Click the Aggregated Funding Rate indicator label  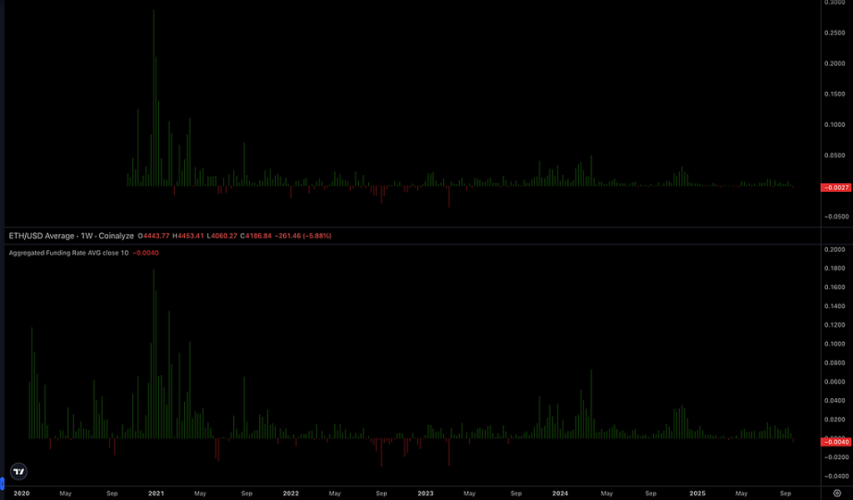pos(68,253)
